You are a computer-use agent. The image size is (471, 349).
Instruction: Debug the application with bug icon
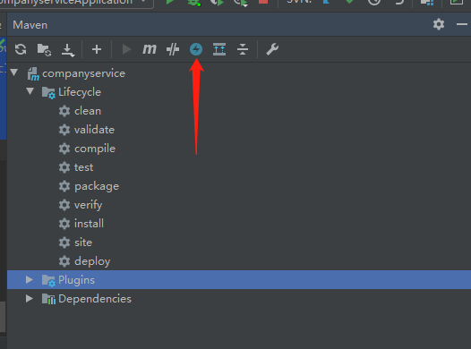click(193, 3)
